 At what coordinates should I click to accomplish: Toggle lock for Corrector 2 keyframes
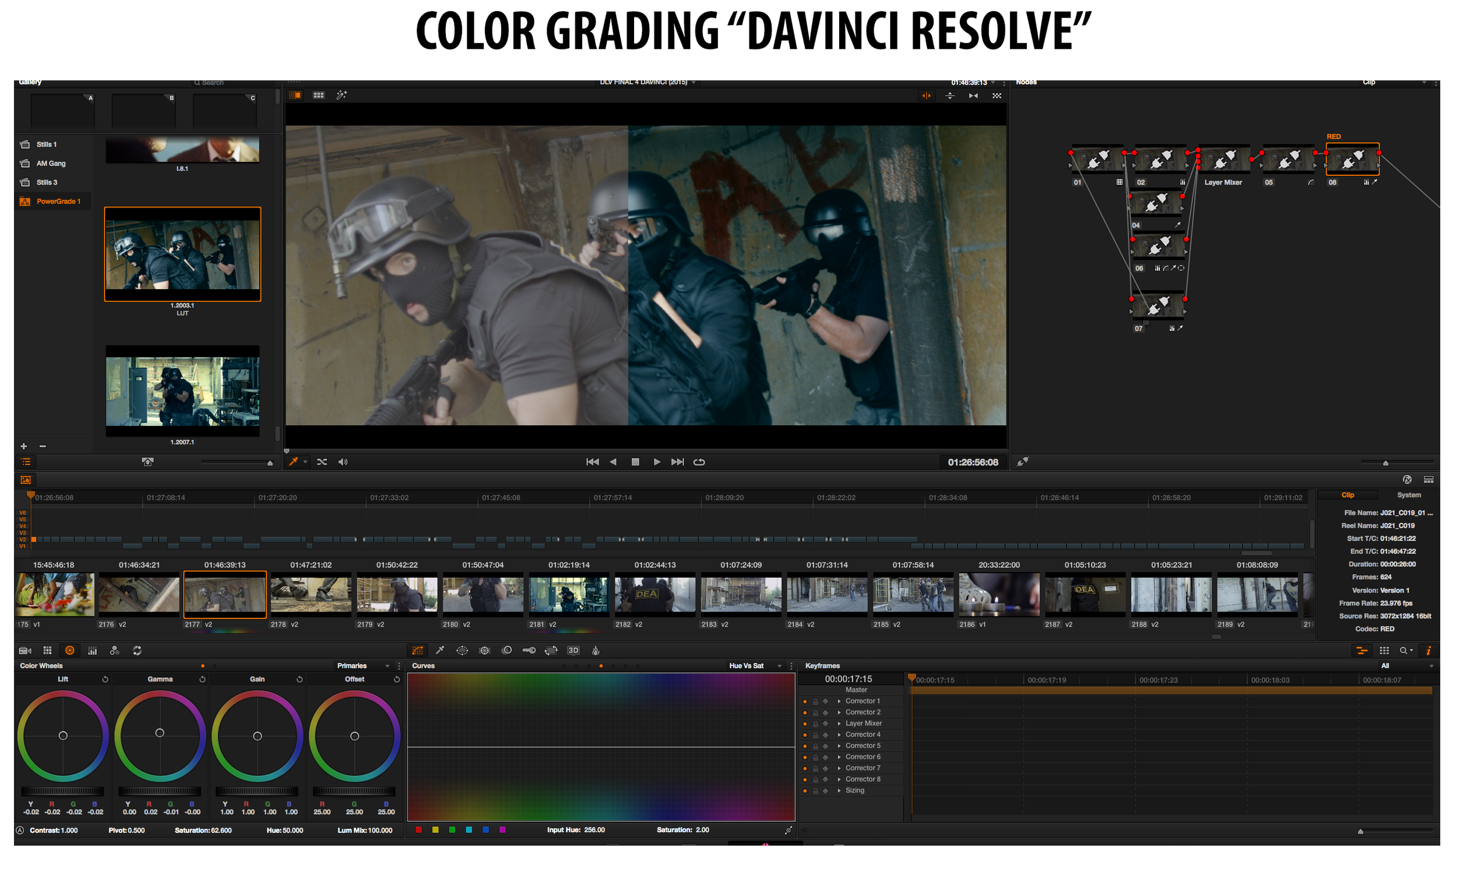point(815,713)
